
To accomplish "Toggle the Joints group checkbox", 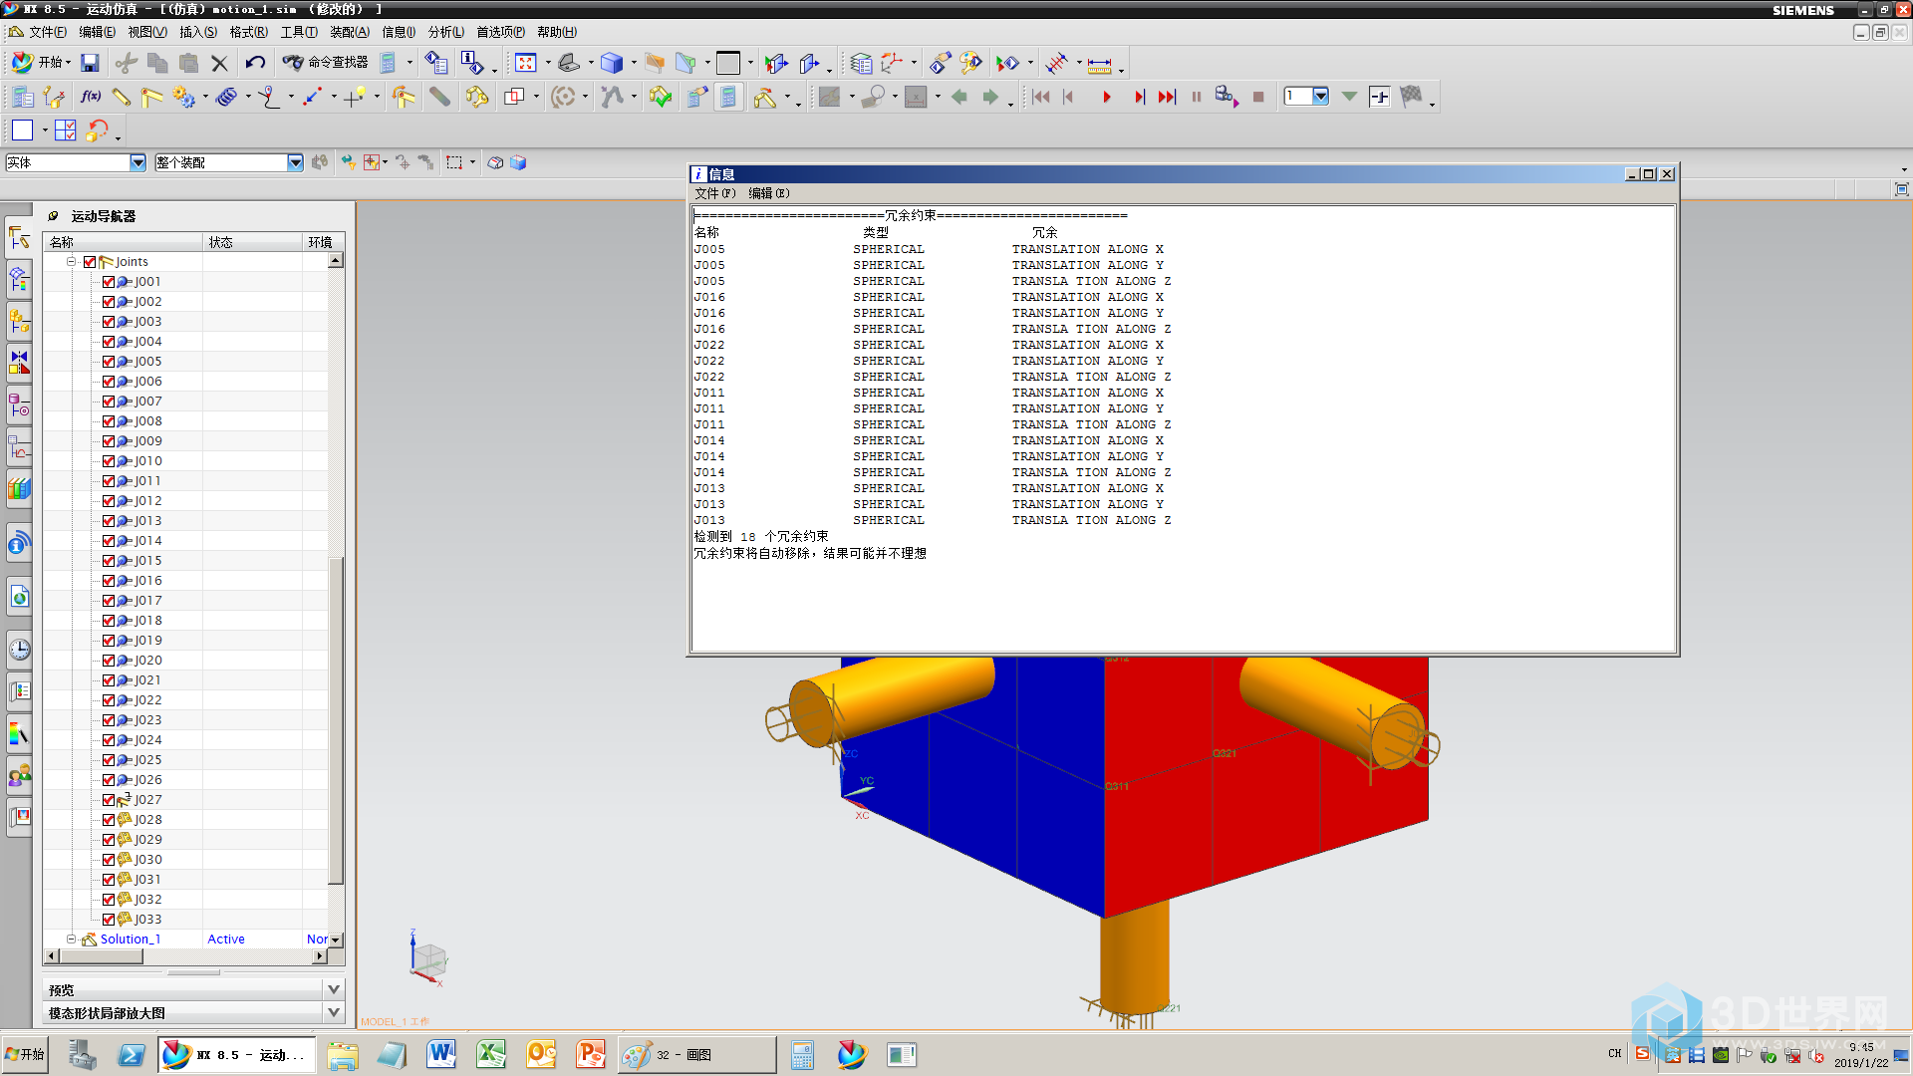I will [x=90, y=262].
